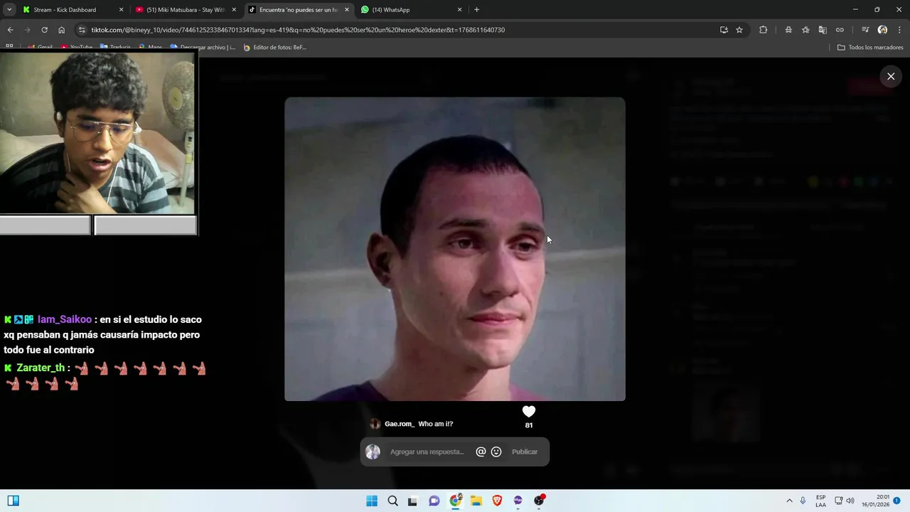Open Windows taskbar search
Image resolution: width=910 pixels, height=512 pixels.
coord(392,501)
